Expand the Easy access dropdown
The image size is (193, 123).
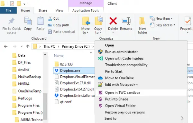pyautogui.click(x=162, y=25)
